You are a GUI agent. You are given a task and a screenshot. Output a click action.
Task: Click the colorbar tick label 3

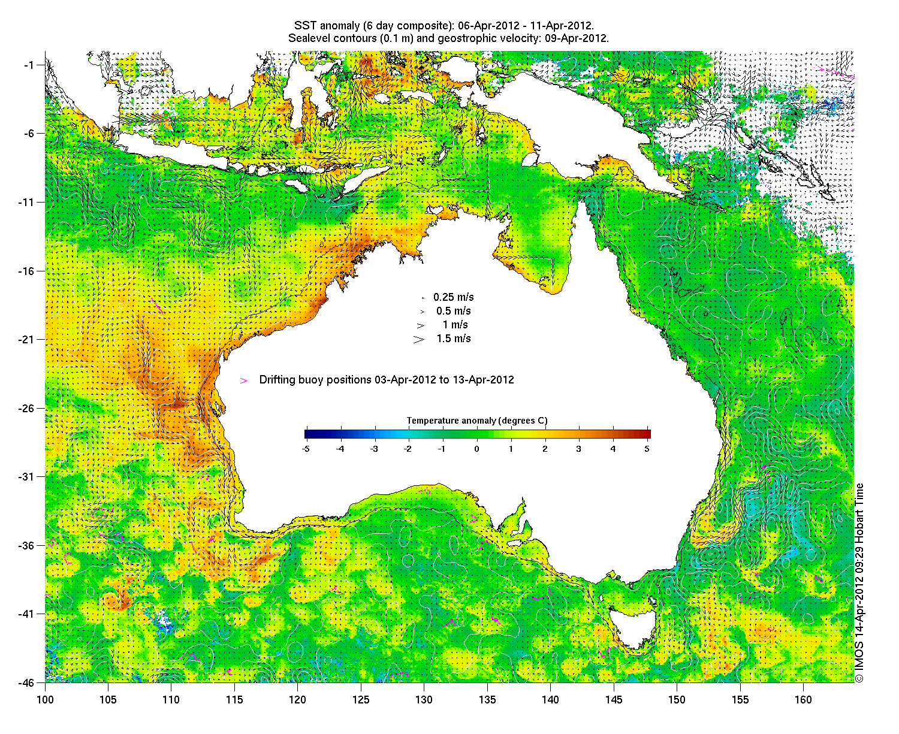(579, 448)
